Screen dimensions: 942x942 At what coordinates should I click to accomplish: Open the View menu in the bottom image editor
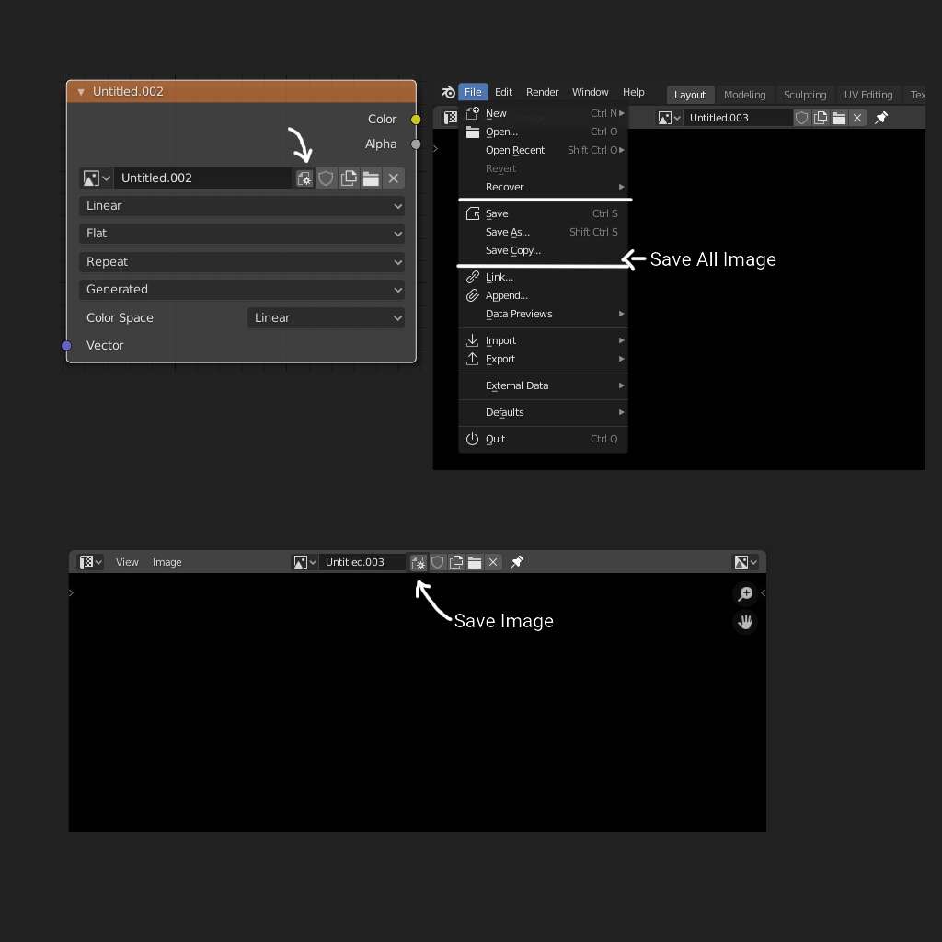pos(127,562)
